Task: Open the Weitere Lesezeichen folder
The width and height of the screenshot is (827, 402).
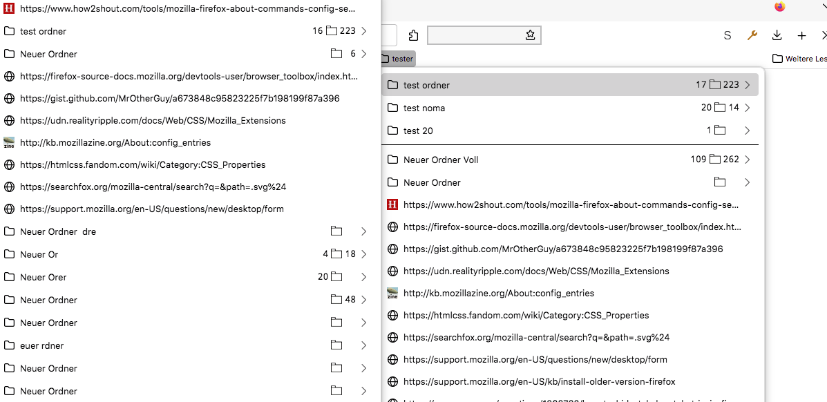Action: pos(799,59)
